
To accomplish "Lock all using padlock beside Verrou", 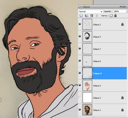I will (115, 16).
